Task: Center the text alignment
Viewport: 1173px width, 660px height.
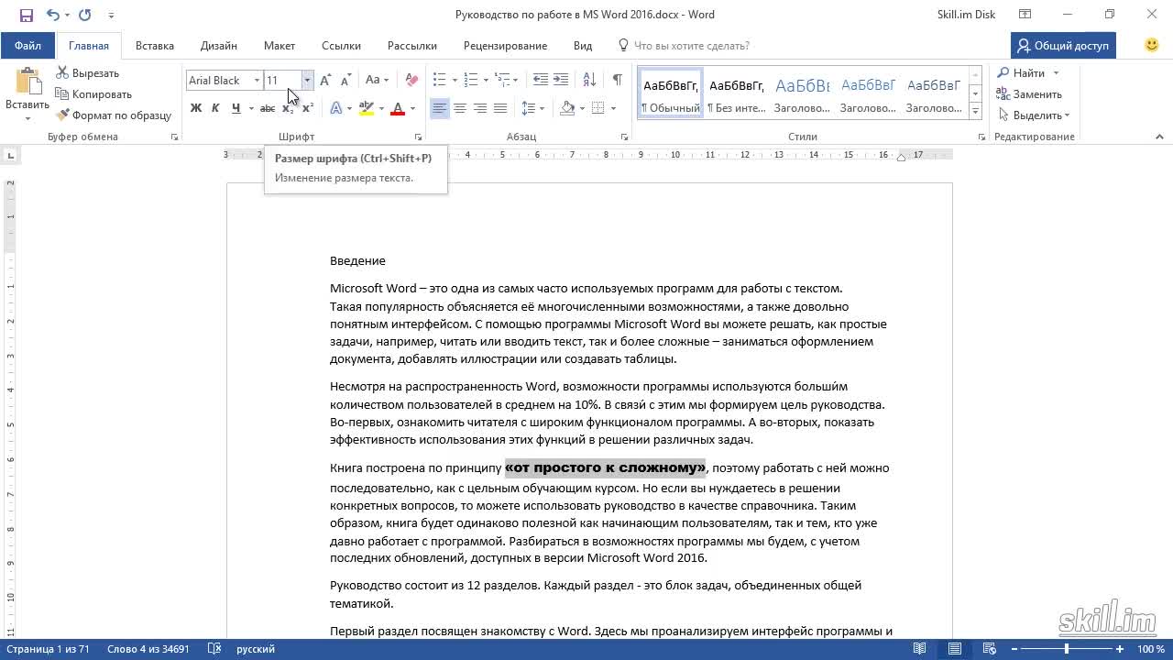Action: [x=460, y=108]
